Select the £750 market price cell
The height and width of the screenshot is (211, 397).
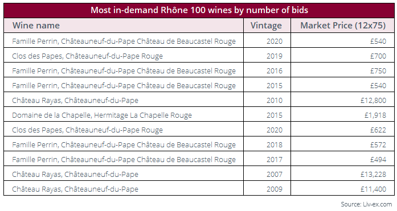click(378, 71)
